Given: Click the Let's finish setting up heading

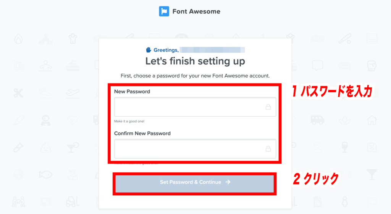Looking at the screenshot, I should [x=195, y=61].
